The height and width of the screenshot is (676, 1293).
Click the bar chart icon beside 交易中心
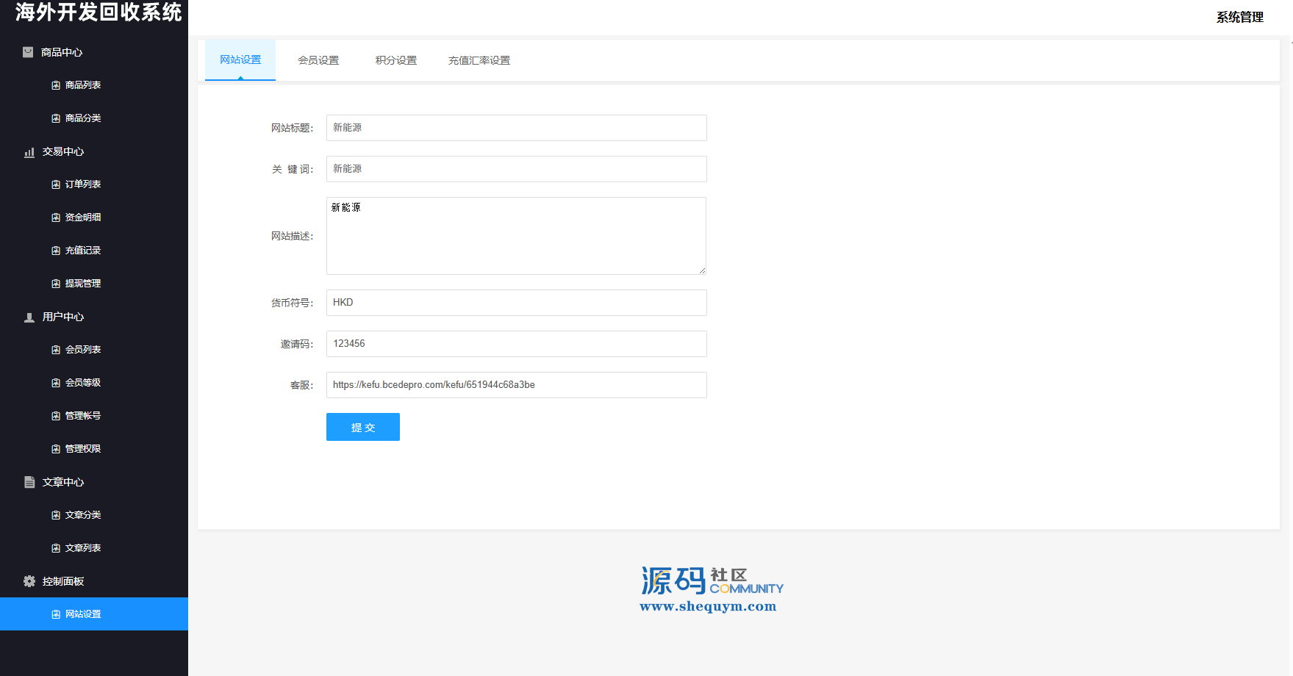tap(29, 152)
